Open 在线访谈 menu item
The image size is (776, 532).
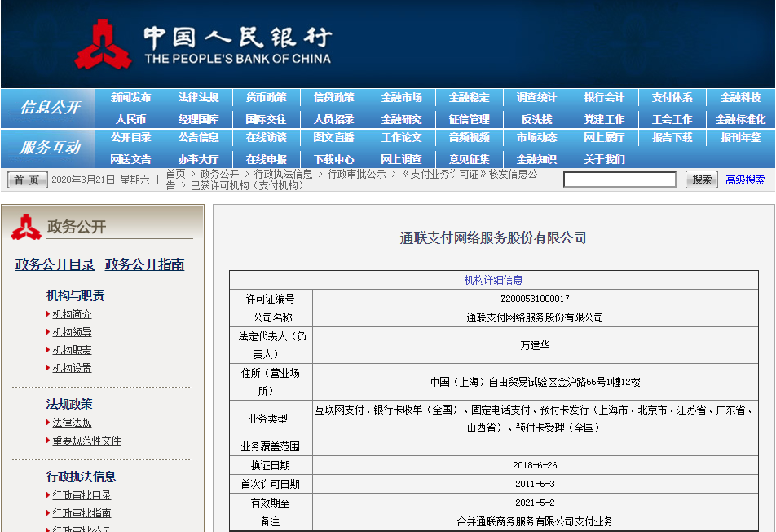(267, 137)
